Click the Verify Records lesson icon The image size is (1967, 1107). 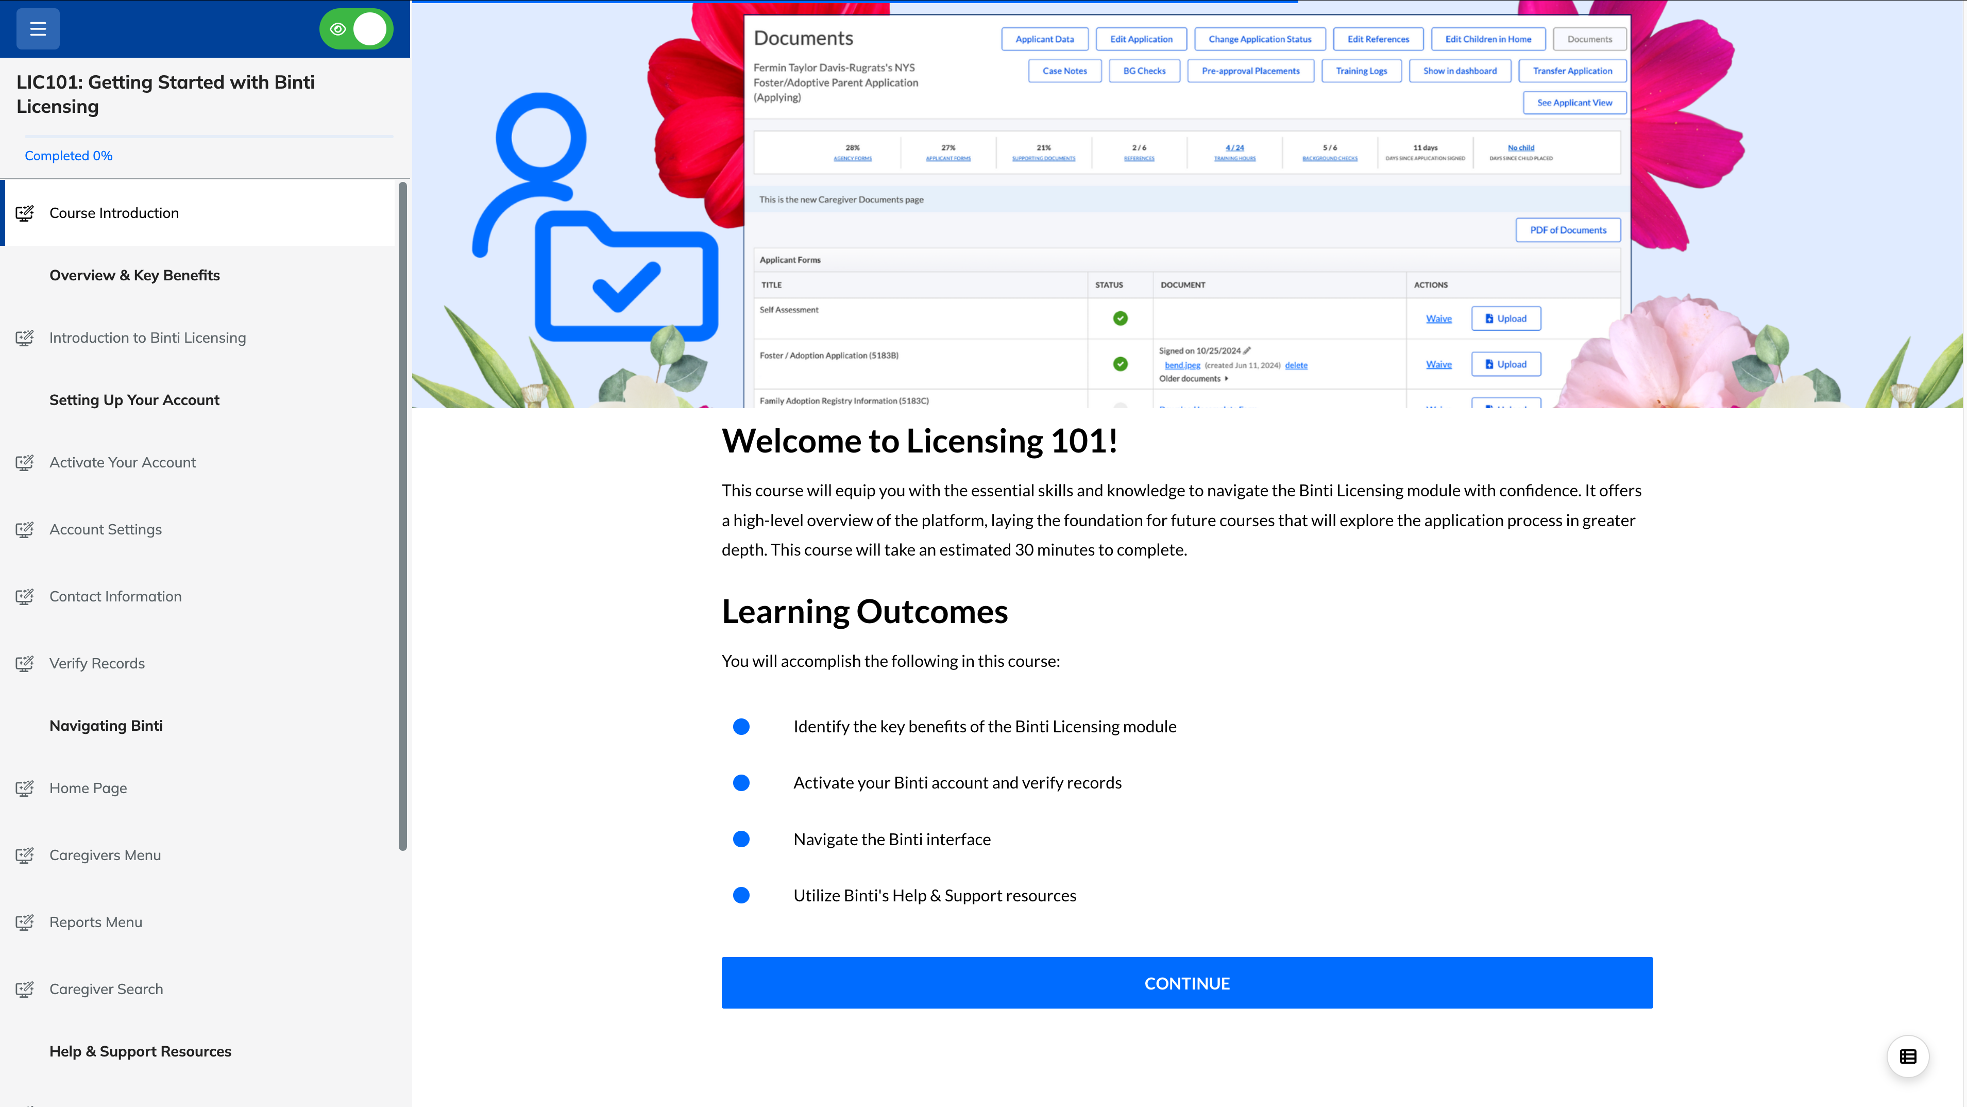24,663
